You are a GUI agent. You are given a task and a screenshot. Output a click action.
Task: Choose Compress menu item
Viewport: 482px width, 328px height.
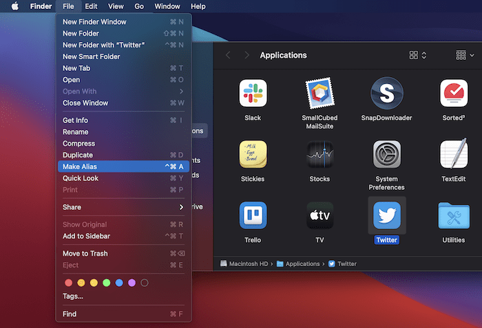pyautogui.click(x=123, y=144)
